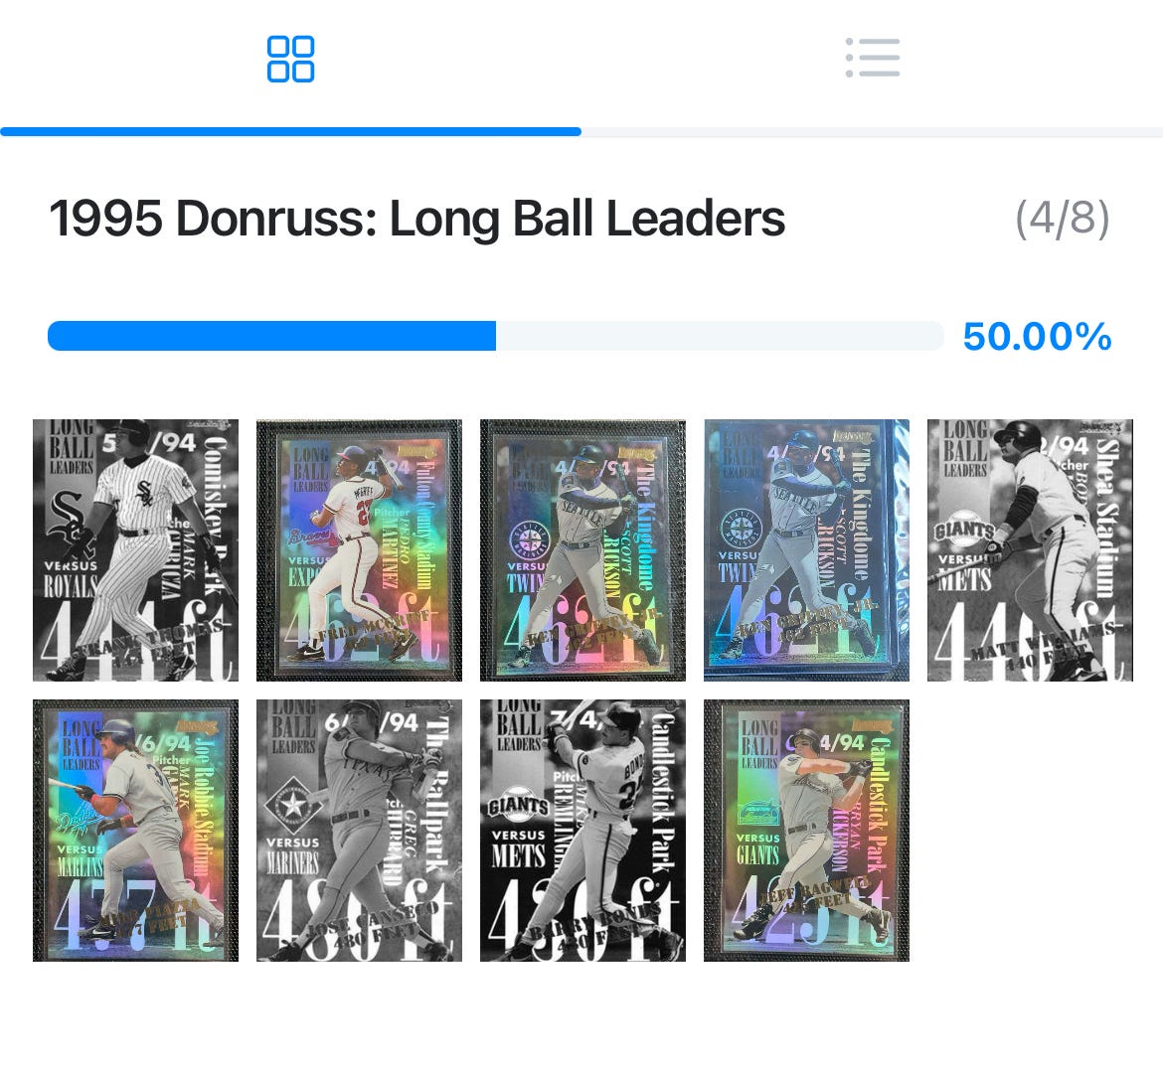Click the collection completion progress bar
Viewport: 1163px width, 1074px height.
(x=495, y=336)
